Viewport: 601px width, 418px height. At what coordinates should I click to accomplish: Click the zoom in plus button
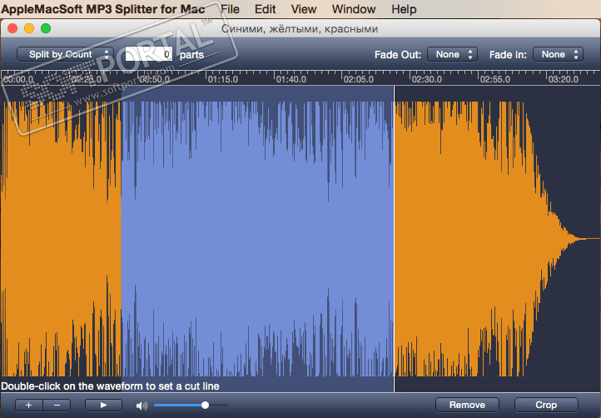29,405
